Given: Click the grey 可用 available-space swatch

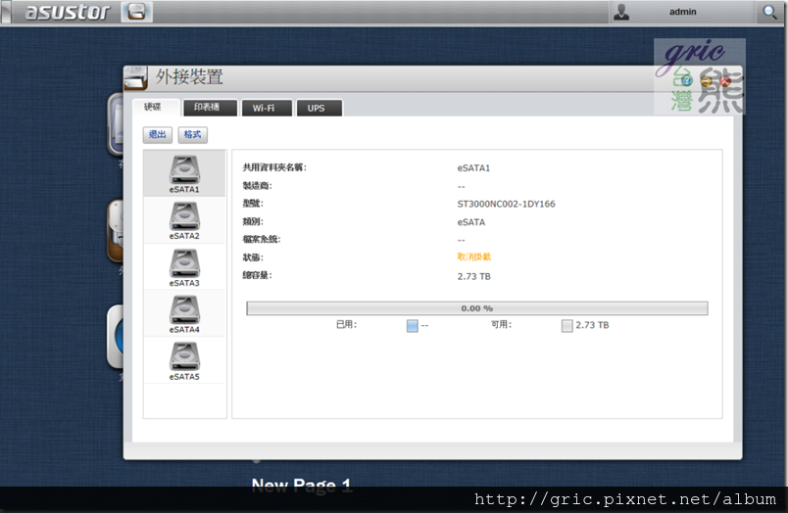Looking at the screenshot, I should pos(566,326).
